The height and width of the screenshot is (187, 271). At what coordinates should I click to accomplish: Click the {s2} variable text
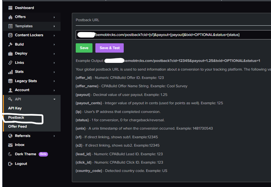pyautogui.click(x=79, y=146)
